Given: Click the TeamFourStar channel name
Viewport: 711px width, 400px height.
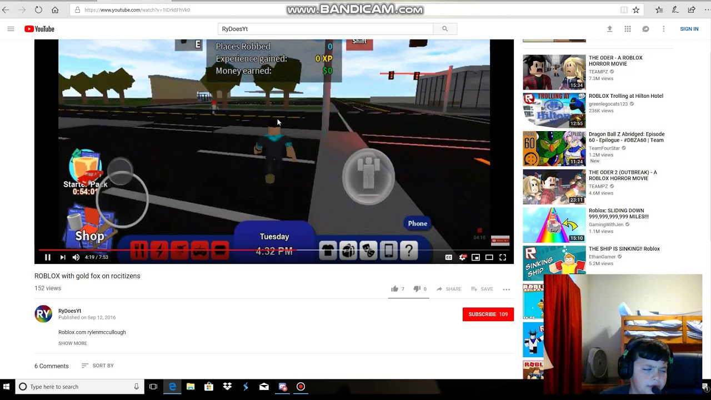Looking at the screenshot, I should coord(604,148).
